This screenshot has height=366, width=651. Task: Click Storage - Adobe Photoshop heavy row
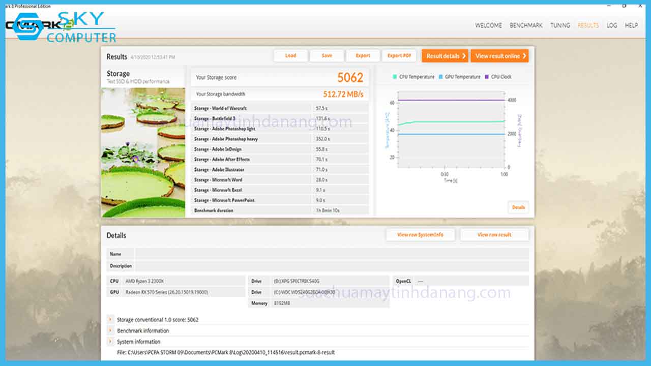280,139
